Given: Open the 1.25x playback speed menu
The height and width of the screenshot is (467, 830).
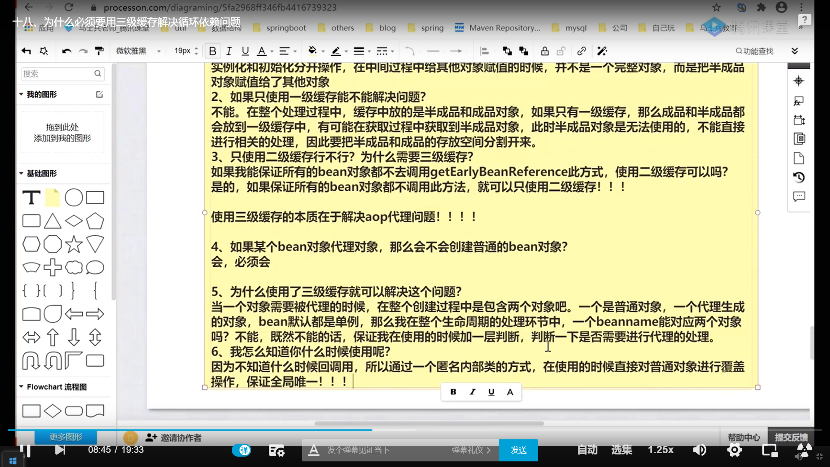Looking at the screenshot, I should click(660, 450).
